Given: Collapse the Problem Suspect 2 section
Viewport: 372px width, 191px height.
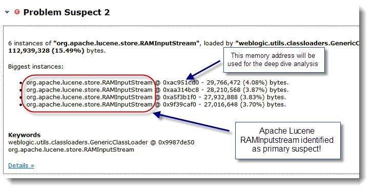Looking at the screenshot, I should (x=7, y=12).
